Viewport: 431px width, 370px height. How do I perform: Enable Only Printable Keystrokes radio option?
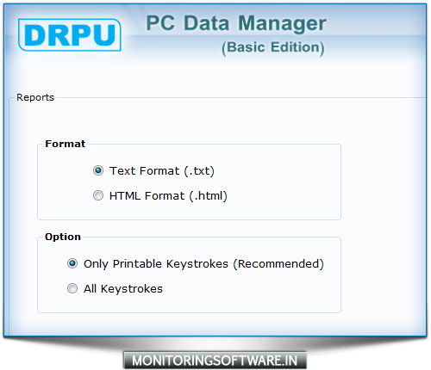click(x=72, y=263)
